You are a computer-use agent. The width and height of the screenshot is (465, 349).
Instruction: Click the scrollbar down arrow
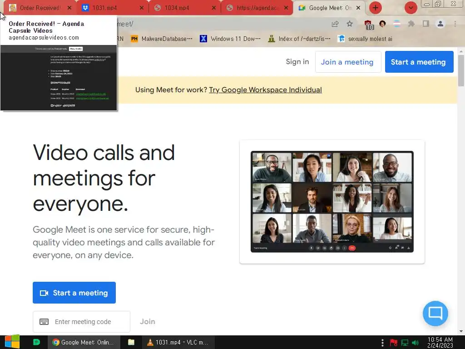point(461,331)
